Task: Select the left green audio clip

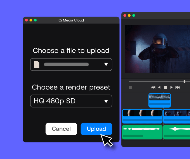Action: 142,132
